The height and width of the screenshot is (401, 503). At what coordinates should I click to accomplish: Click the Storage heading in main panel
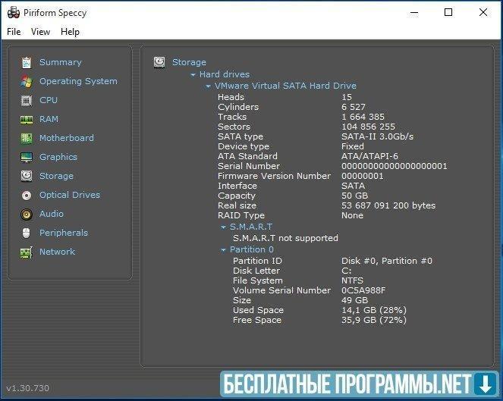[189, 62]
